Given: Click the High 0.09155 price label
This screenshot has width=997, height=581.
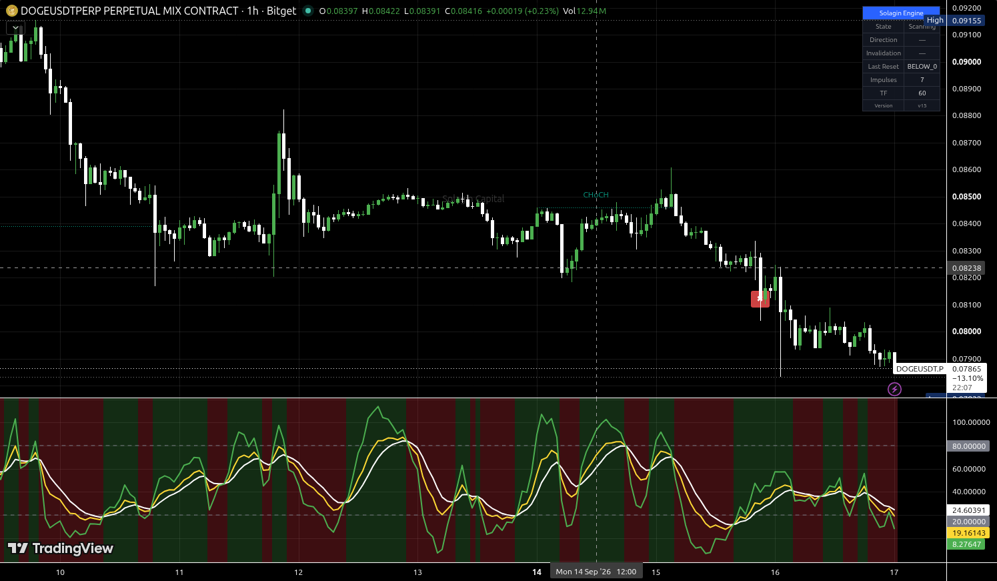Looking at the screenshot, I should (955, 21).
